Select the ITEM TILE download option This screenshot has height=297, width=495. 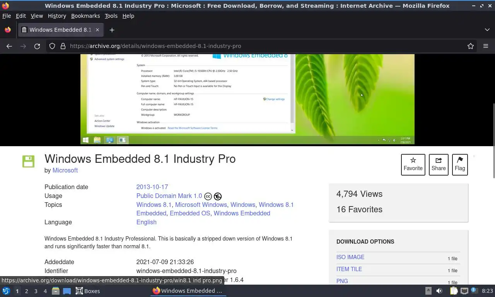(x=349, y=269)
